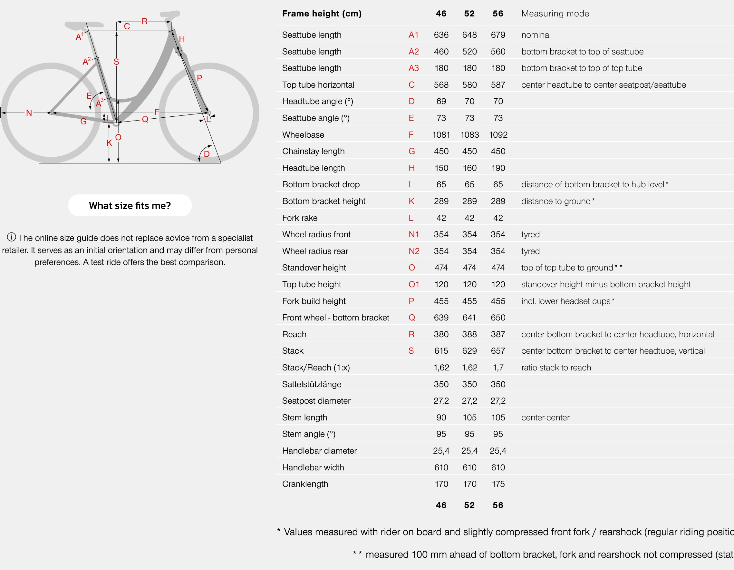Click the S stack label in diagram
The width and height of the screenshot is (734, 570).
tap(116, 62)
